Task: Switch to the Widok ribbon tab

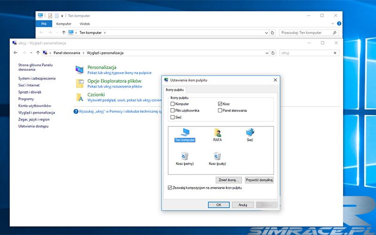Action: (x=85, y=23)
